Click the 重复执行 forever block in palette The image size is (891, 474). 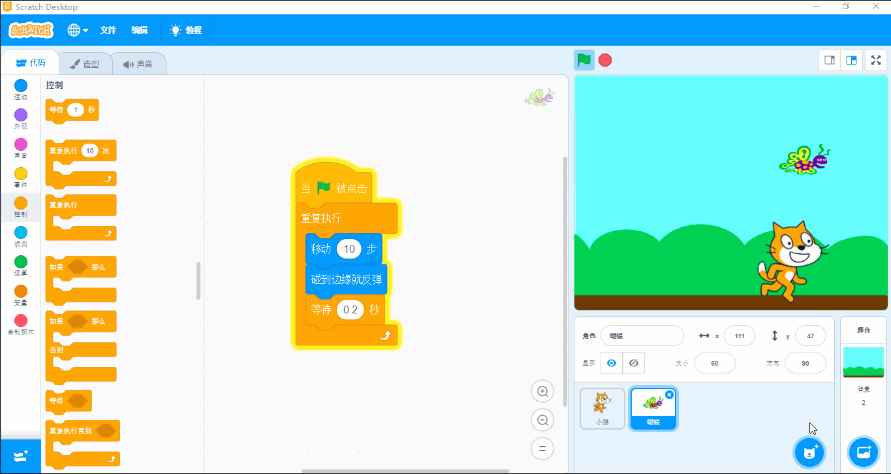80,217
